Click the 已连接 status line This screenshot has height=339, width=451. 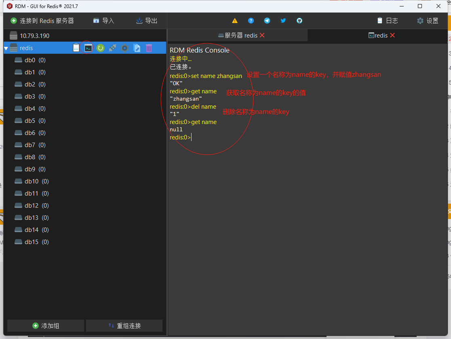pyautogui.click(x=180, y=67)
